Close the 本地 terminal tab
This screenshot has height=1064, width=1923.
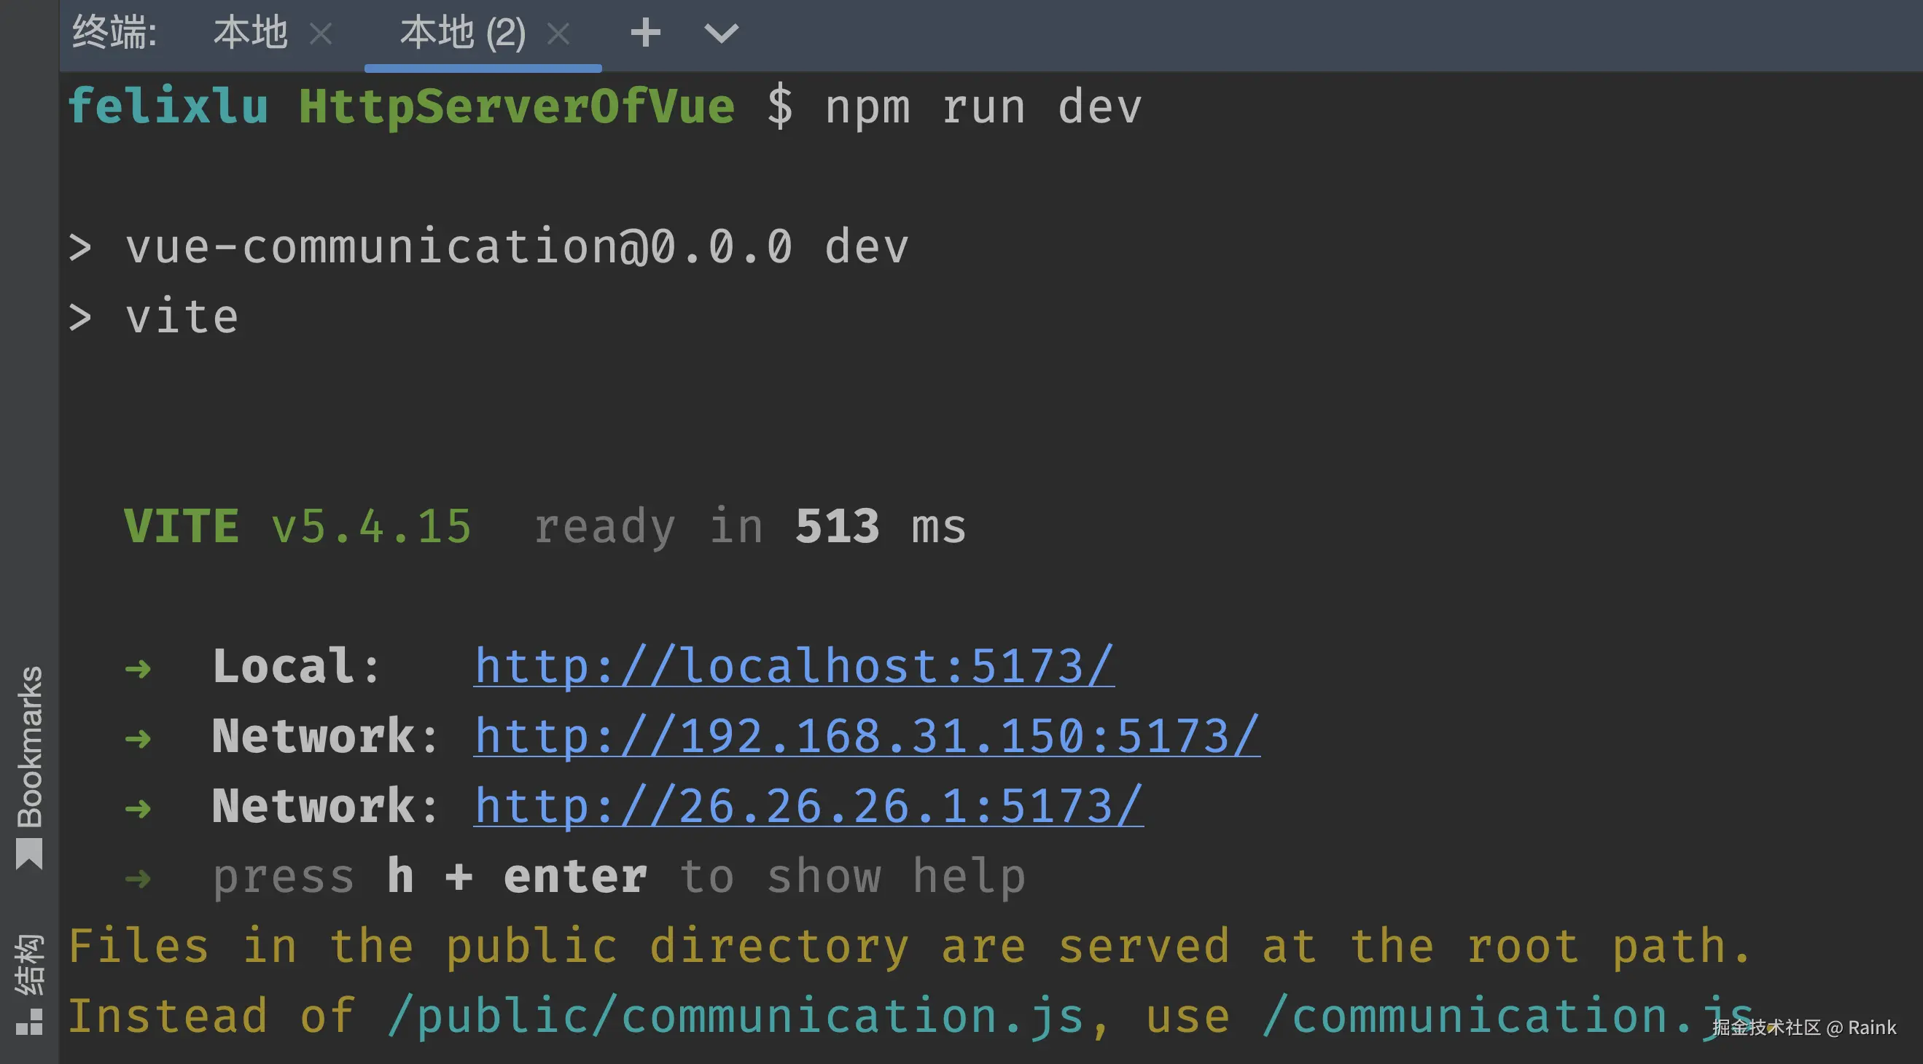click(x=321, y=34)
